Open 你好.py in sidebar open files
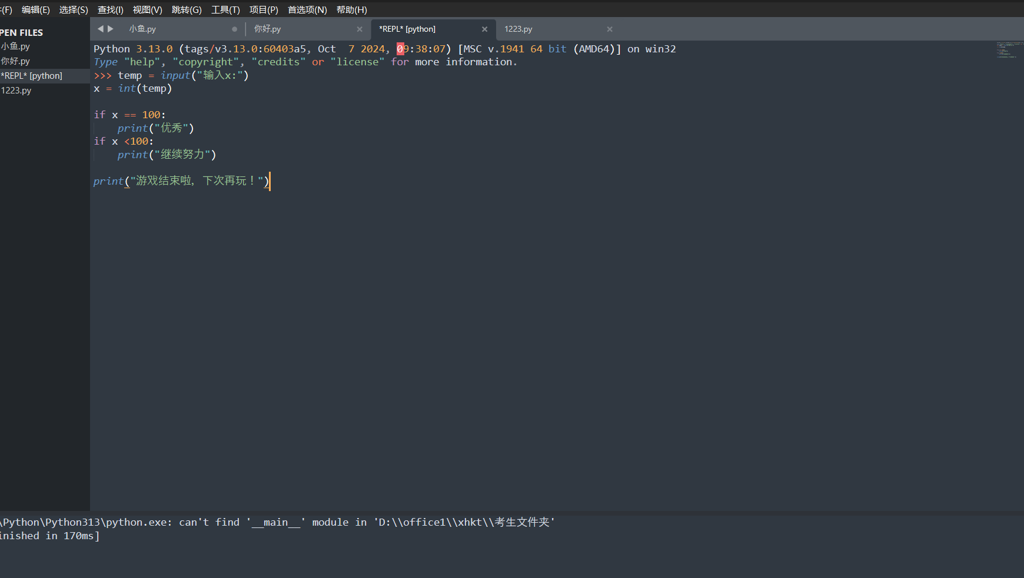 tap(45, 61)
